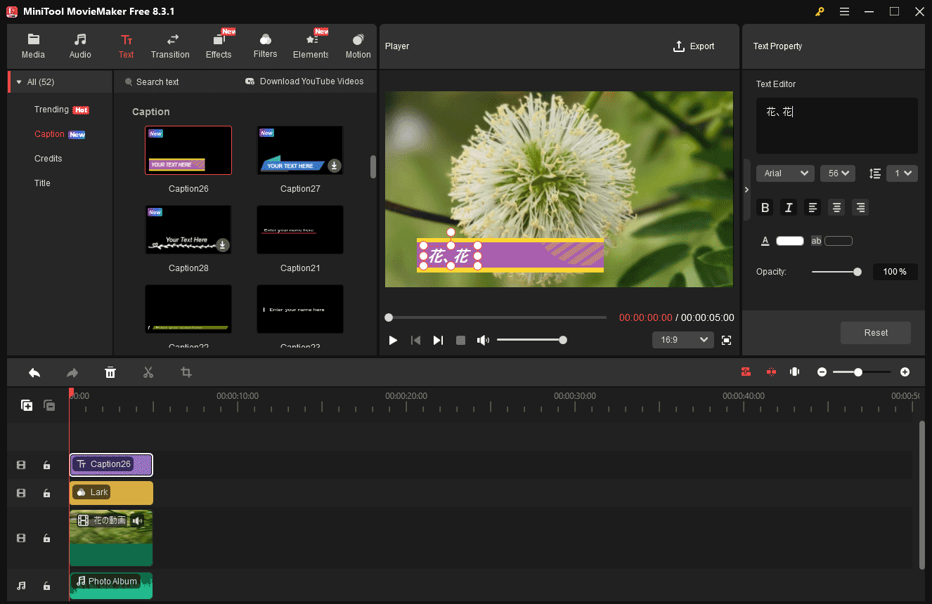Click the white text color swatch
The height and width of the screenshot is (604, 932).
point(789,241)
